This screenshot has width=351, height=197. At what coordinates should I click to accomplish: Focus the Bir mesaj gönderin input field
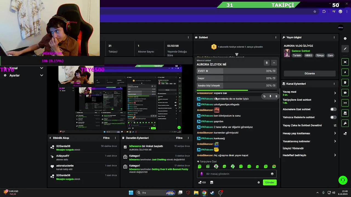point(237,174)
